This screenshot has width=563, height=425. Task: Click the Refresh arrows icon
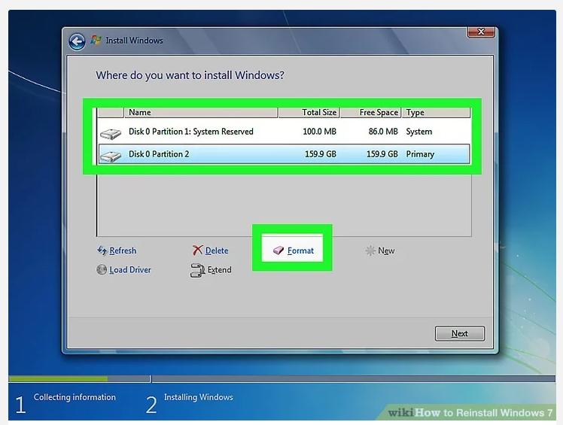tap(102, 250)
